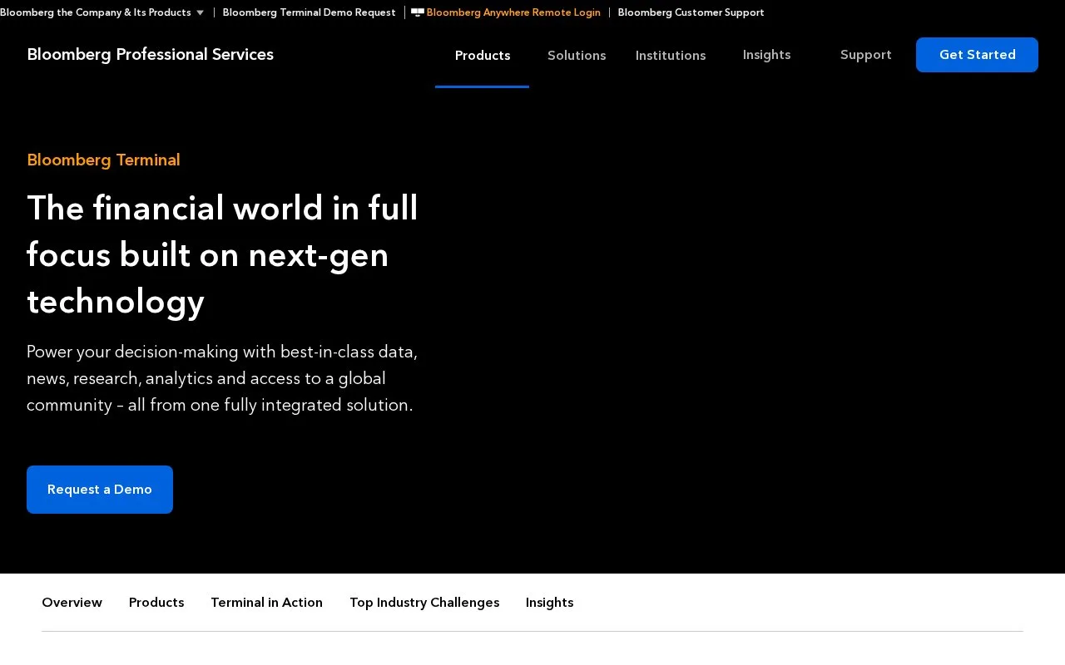
Task: Click the orange Bloomberg Terminal heading
Action: (103, 160)
